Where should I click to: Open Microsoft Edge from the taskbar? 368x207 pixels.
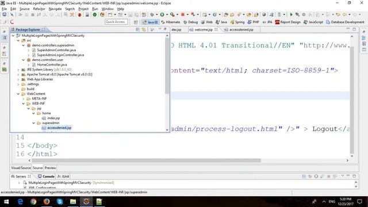(20, 202)
